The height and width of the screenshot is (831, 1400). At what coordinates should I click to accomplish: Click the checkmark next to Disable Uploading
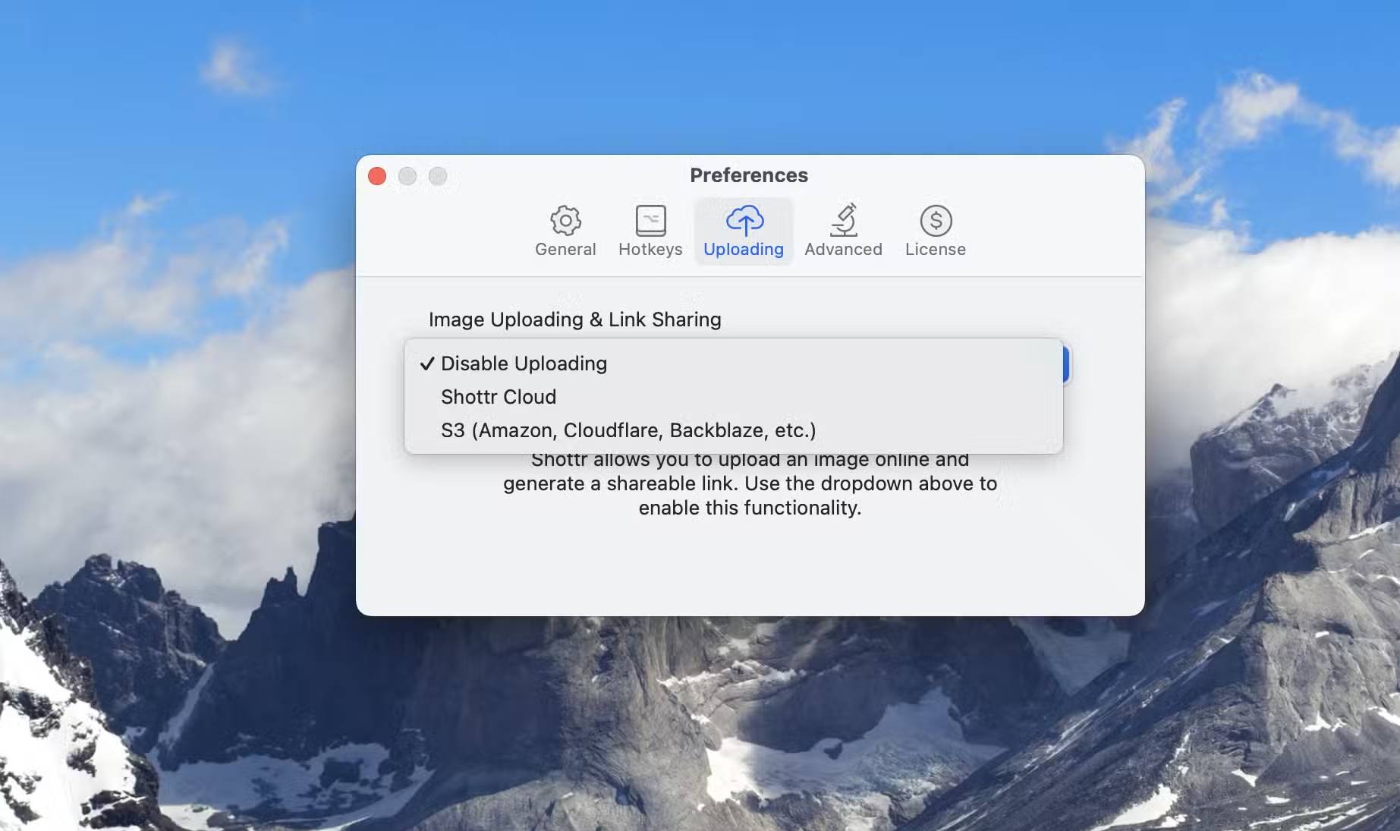tap(427, 364)
